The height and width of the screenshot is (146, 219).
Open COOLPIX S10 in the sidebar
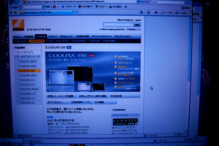pos(27,80)
